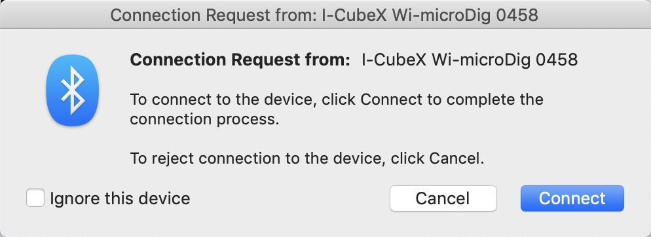Enable ignoring the I-CubeX device
Image resolution: width=651 pixels, height=237 pixels.
coord(35,198)
